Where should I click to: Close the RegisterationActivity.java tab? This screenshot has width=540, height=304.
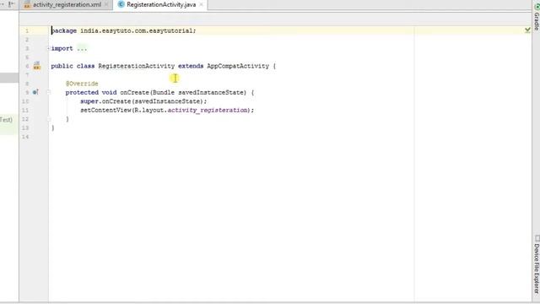point(201,5)
